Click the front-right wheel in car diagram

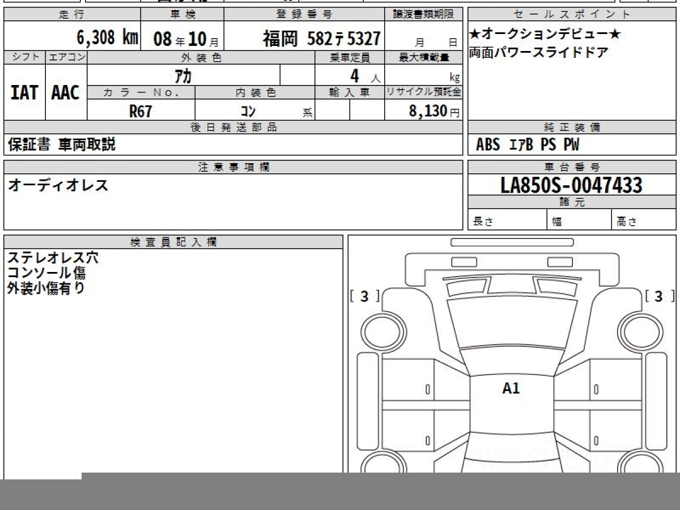[x=640, y=330]
